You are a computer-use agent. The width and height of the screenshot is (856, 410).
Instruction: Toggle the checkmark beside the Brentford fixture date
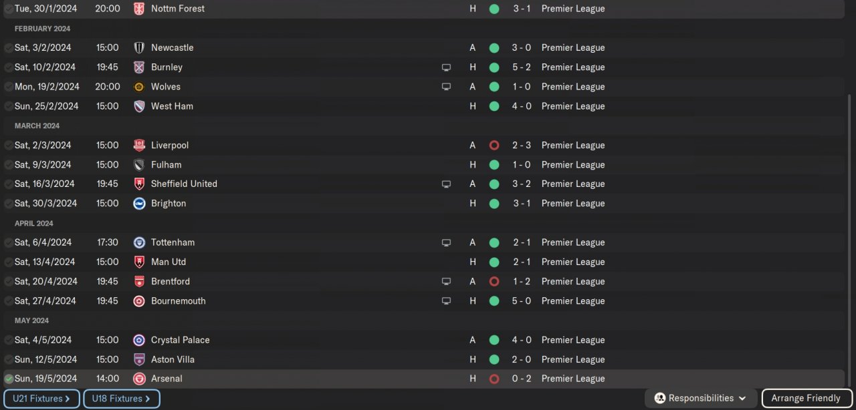click(x=9, y=282)
